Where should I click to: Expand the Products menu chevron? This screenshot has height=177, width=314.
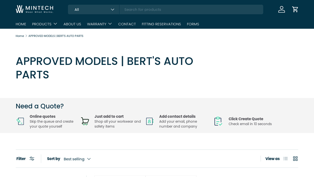55,24
